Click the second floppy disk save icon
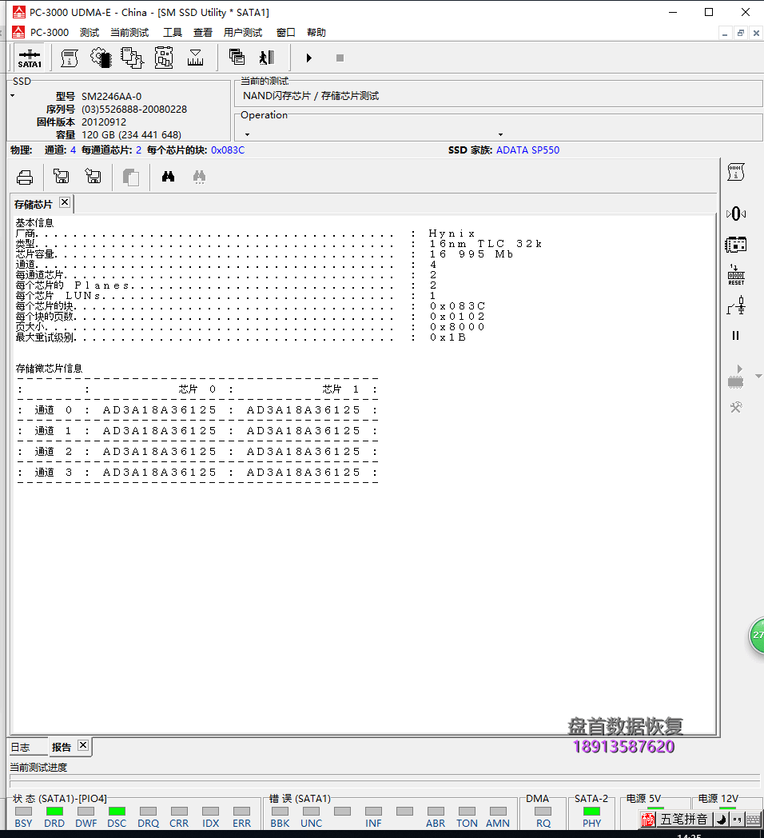The image size is (764, 838). pyautogui.click(x=93, y=177)
